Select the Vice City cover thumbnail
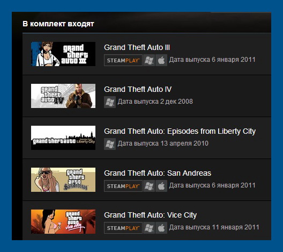This screenshot has height=252, width=283. coord(63,221)
